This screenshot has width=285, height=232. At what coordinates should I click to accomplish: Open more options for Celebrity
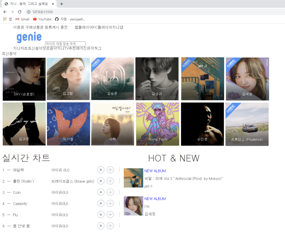(119, 203)
